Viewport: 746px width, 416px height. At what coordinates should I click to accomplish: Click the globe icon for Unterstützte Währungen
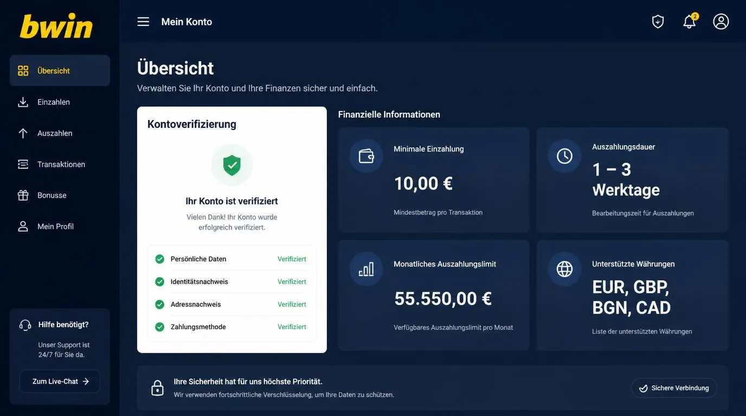click(x=564, y=269)
